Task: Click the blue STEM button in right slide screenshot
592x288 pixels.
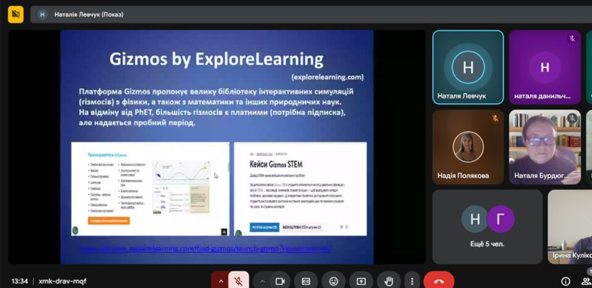Action: point(264,227)
